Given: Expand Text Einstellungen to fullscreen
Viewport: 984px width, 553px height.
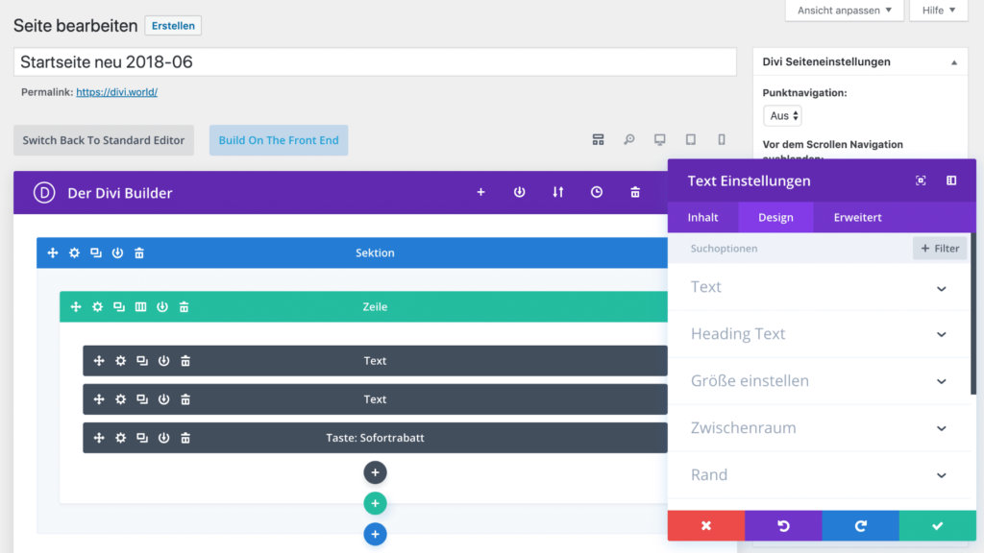Looking at the screenshot, I should (x=921, y=180).
